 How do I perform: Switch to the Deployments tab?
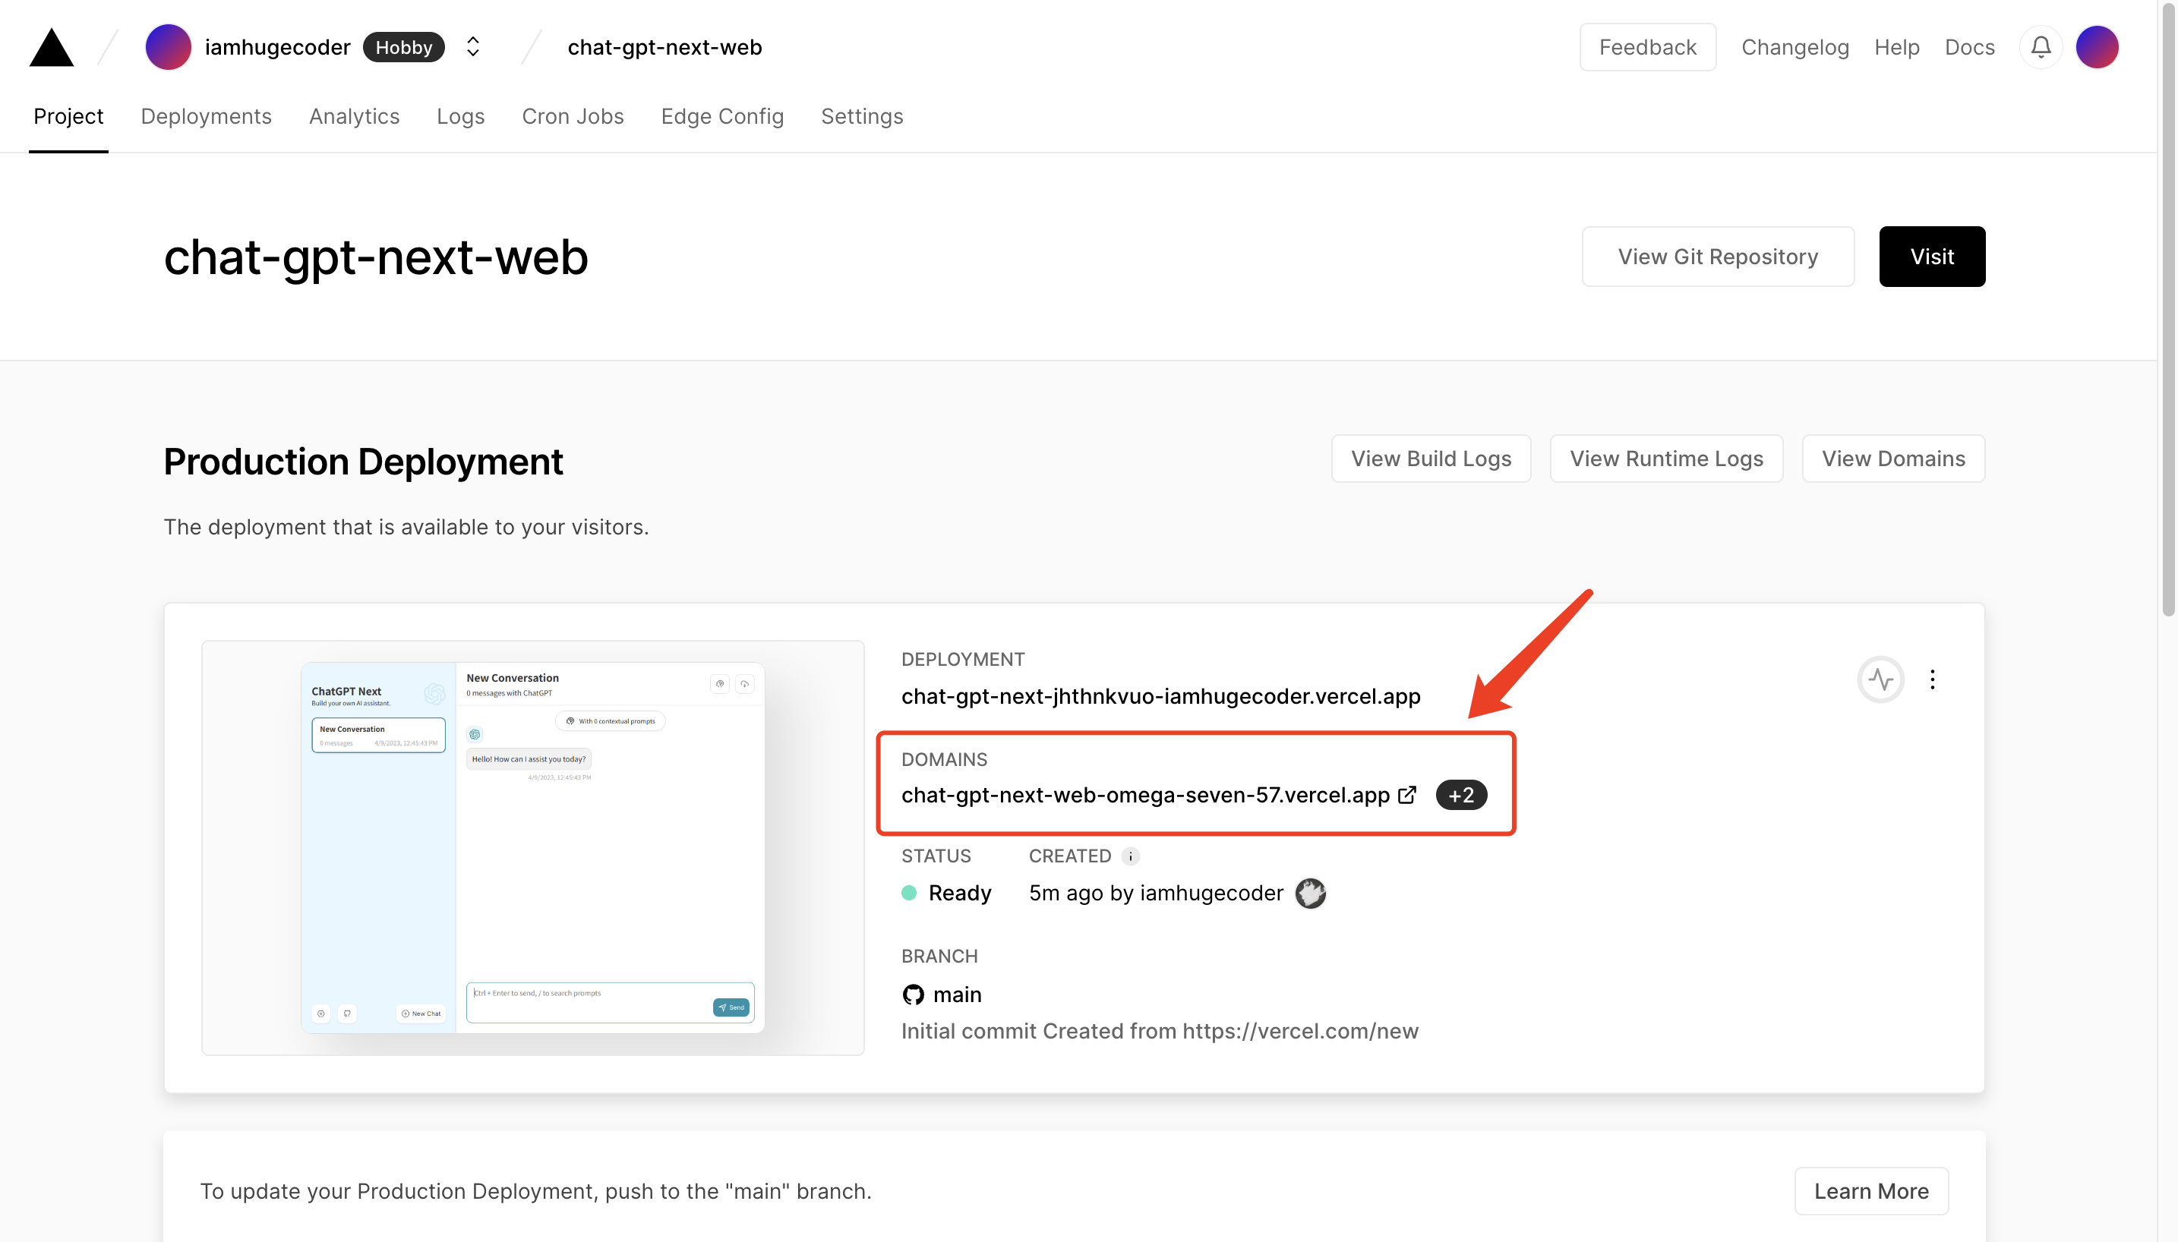pos(206,116)
